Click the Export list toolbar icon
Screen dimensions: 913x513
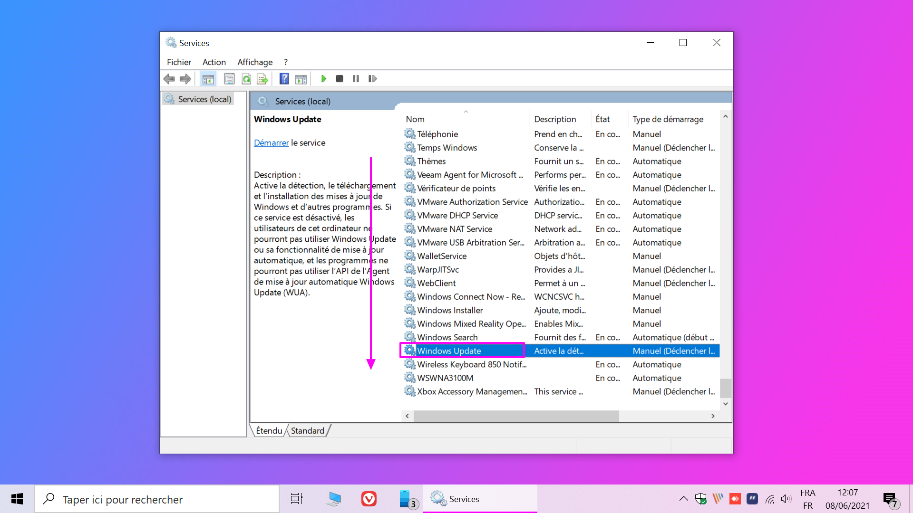(x=262, y=79)
